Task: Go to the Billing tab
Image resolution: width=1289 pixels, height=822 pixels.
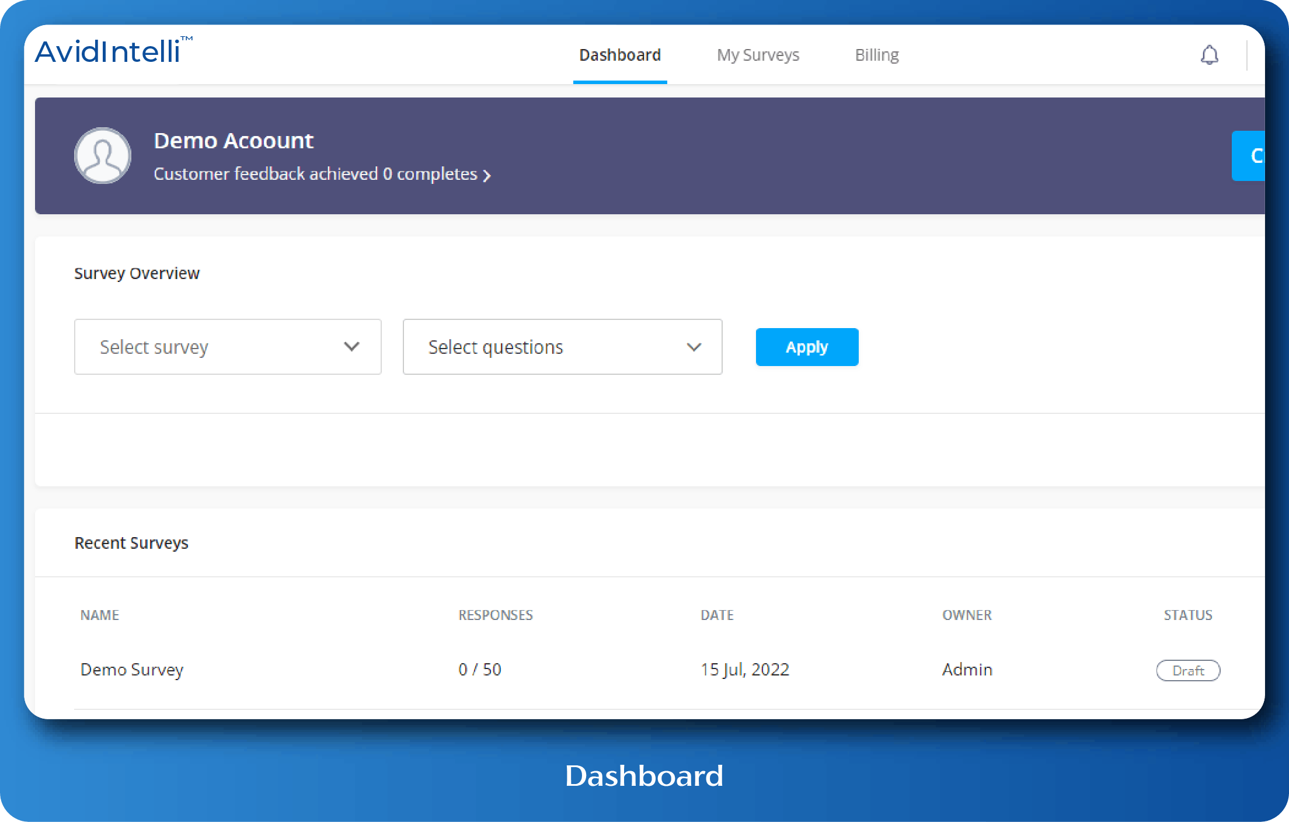Action: click(877, 55)
